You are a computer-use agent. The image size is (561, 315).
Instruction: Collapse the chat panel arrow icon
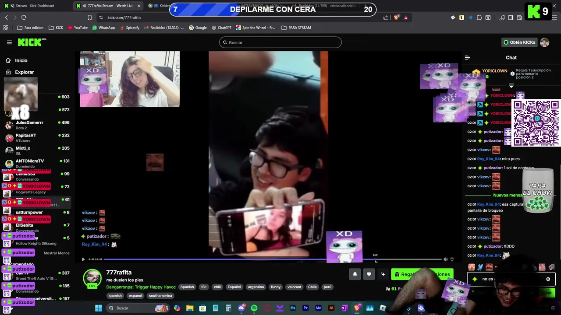[467, 57]
